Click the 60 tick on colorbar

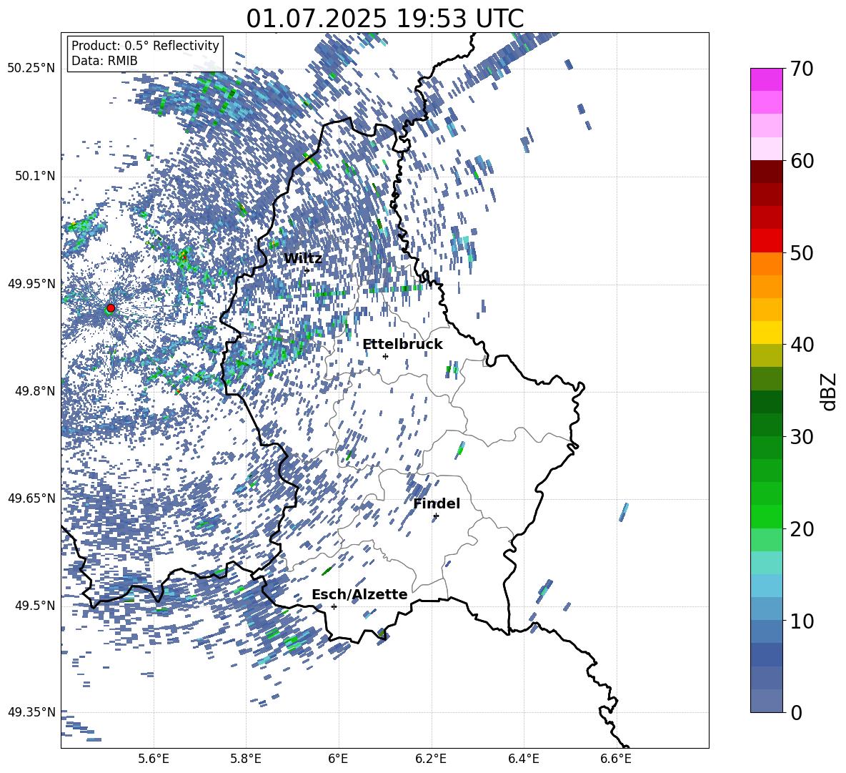pos(801,161)
